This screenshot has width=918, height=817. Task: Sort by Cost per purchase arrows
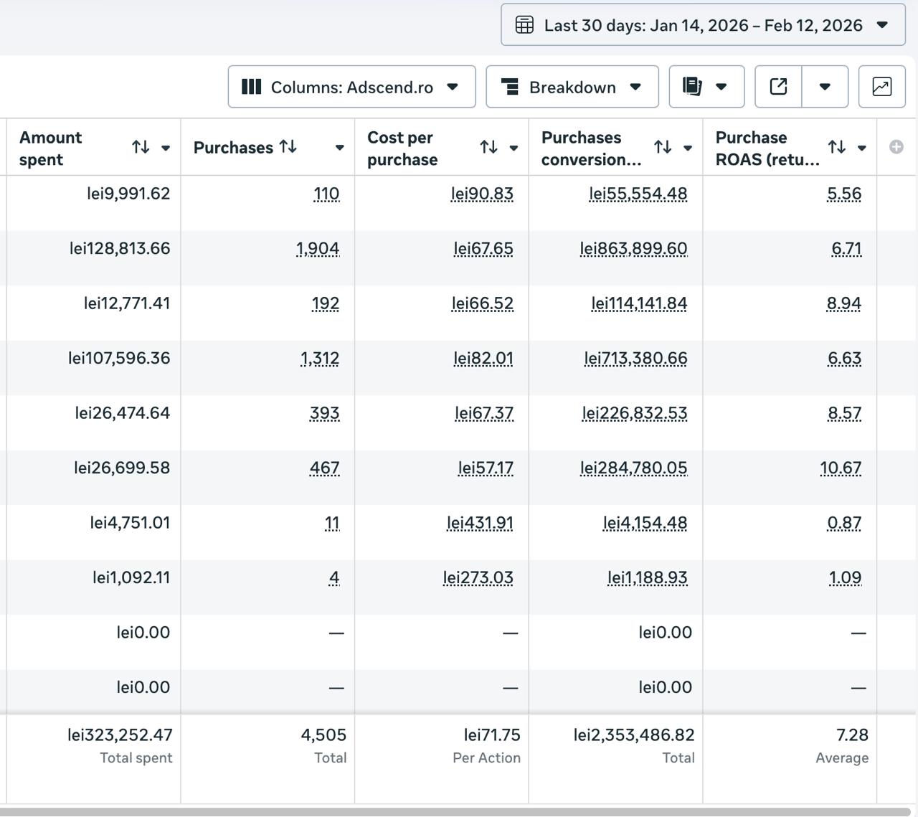pos(488,147)
